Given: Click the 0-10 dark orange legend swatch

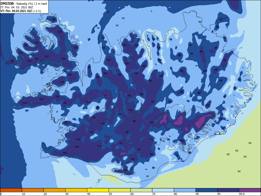Looking at the screenshot, I should click(11, 190).
